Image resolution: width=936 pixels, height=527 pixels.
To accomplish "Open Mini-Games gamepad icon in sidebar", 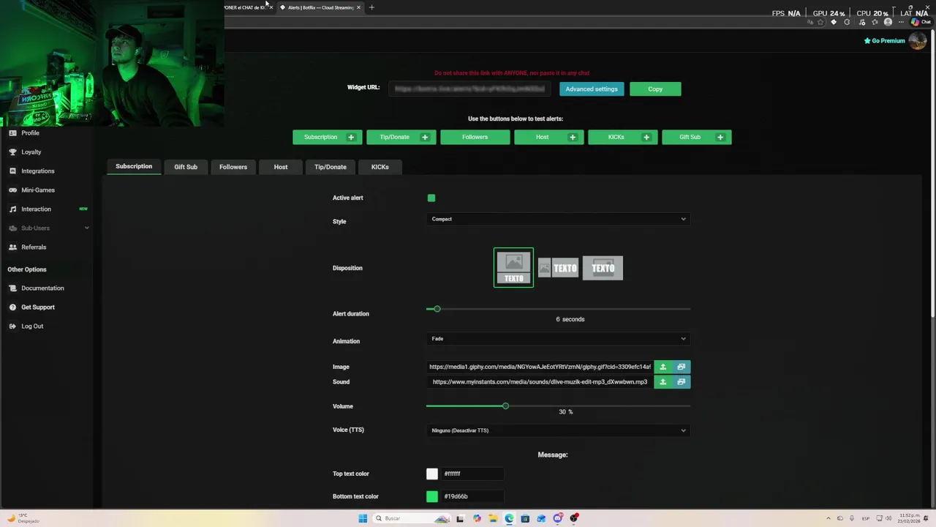I will point(12,190).
